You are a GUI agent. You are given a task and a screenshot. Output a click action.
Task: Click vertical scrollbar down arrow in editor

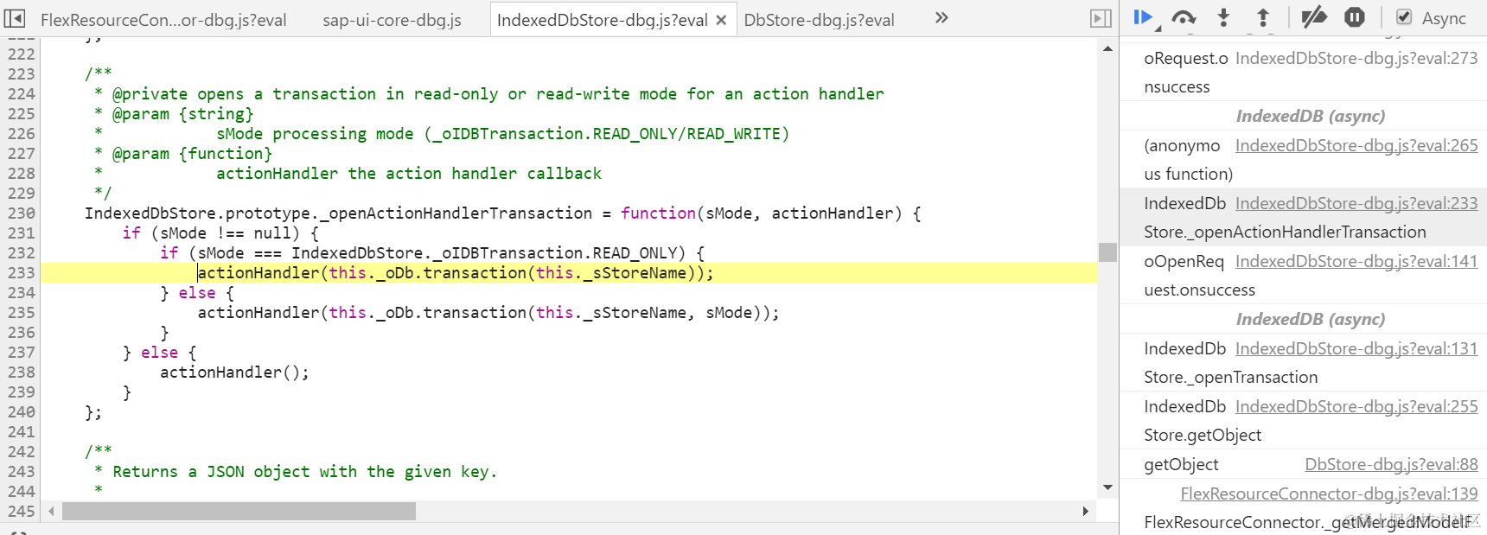[x=1107, y=487]
